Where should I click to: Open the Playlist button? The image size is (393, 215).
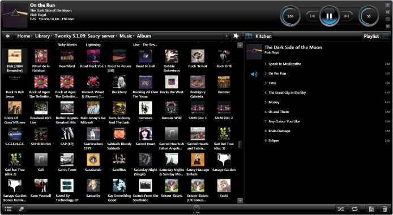point(371,36)
